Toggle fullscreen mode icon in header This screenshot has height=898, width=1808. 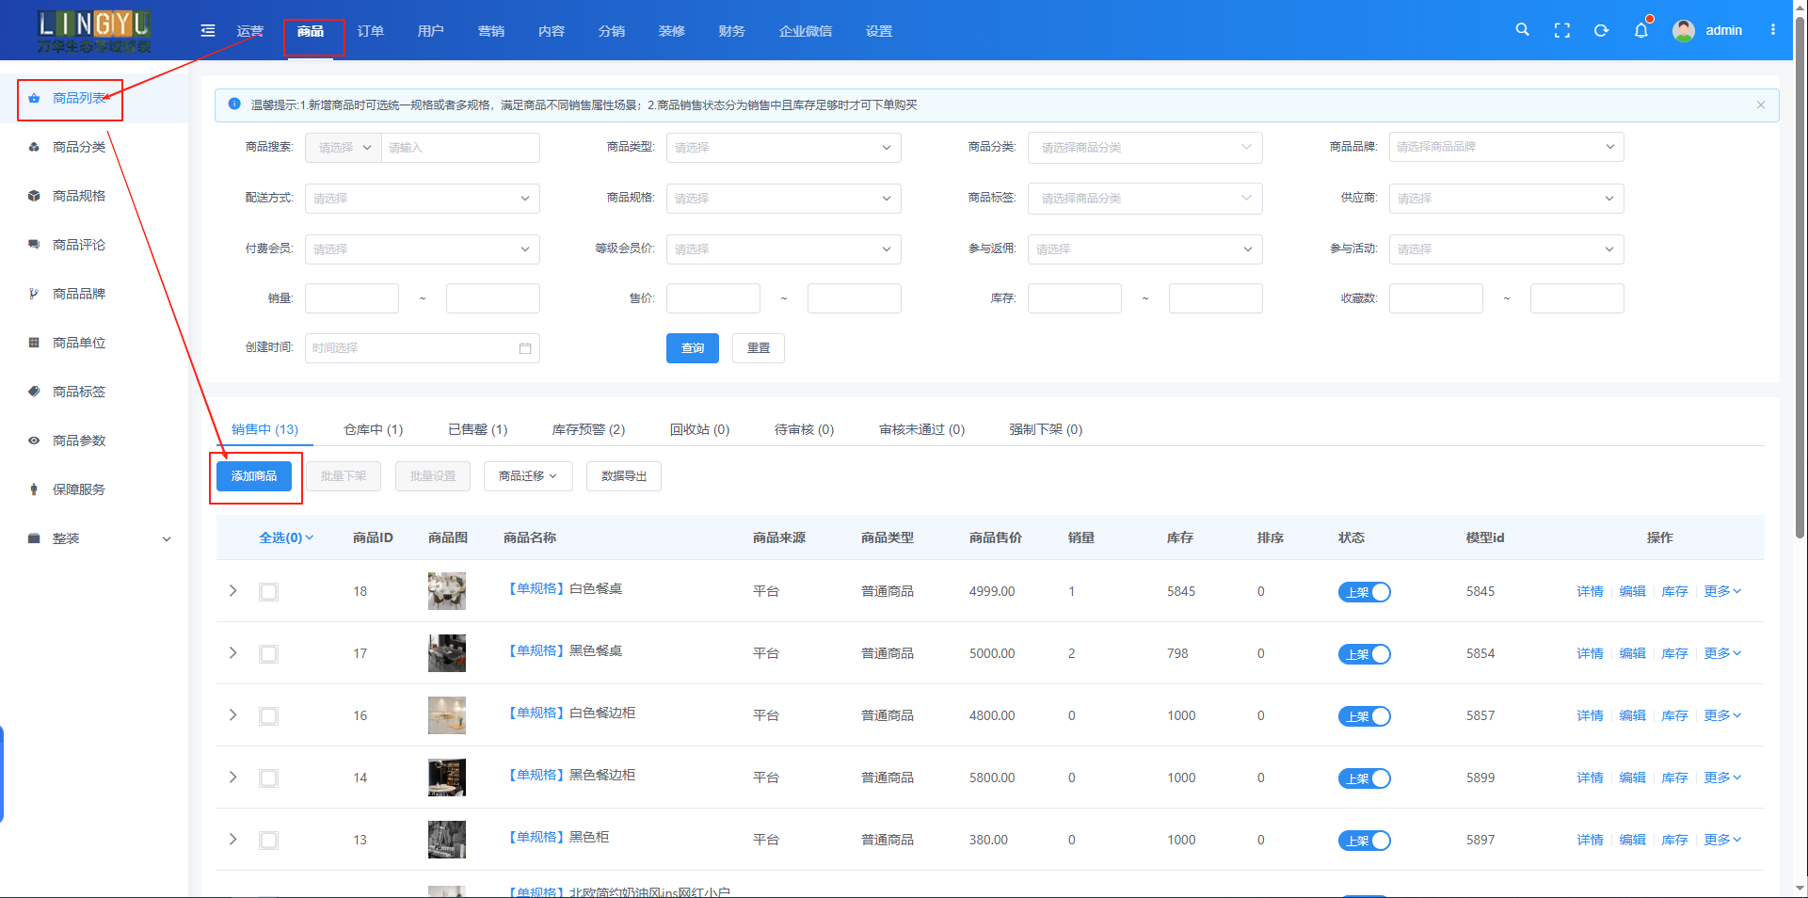tap(1562, 30)
